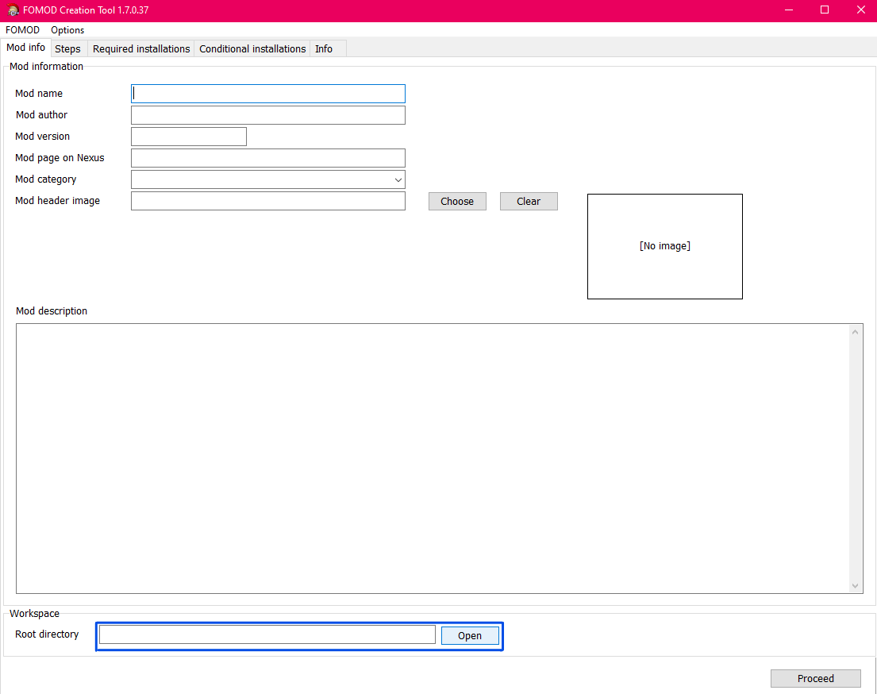Click into the Mod version field
The image size is (877, 694).
tap(189, 137)
